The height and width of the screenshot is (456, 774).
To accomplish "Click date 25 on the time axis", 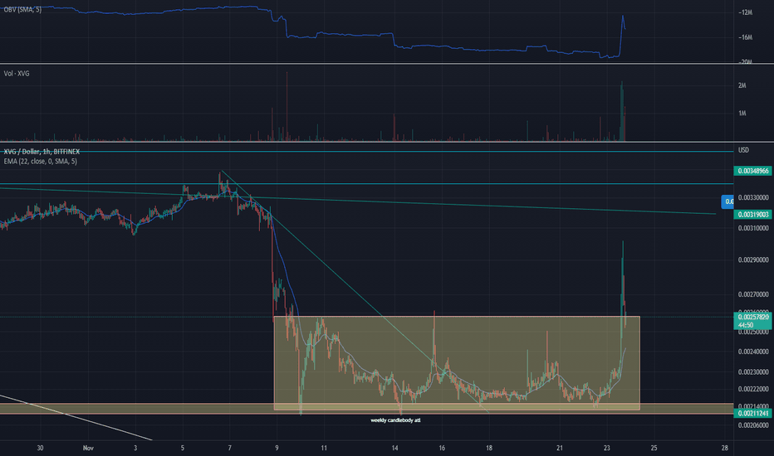I will coord(654,448).
